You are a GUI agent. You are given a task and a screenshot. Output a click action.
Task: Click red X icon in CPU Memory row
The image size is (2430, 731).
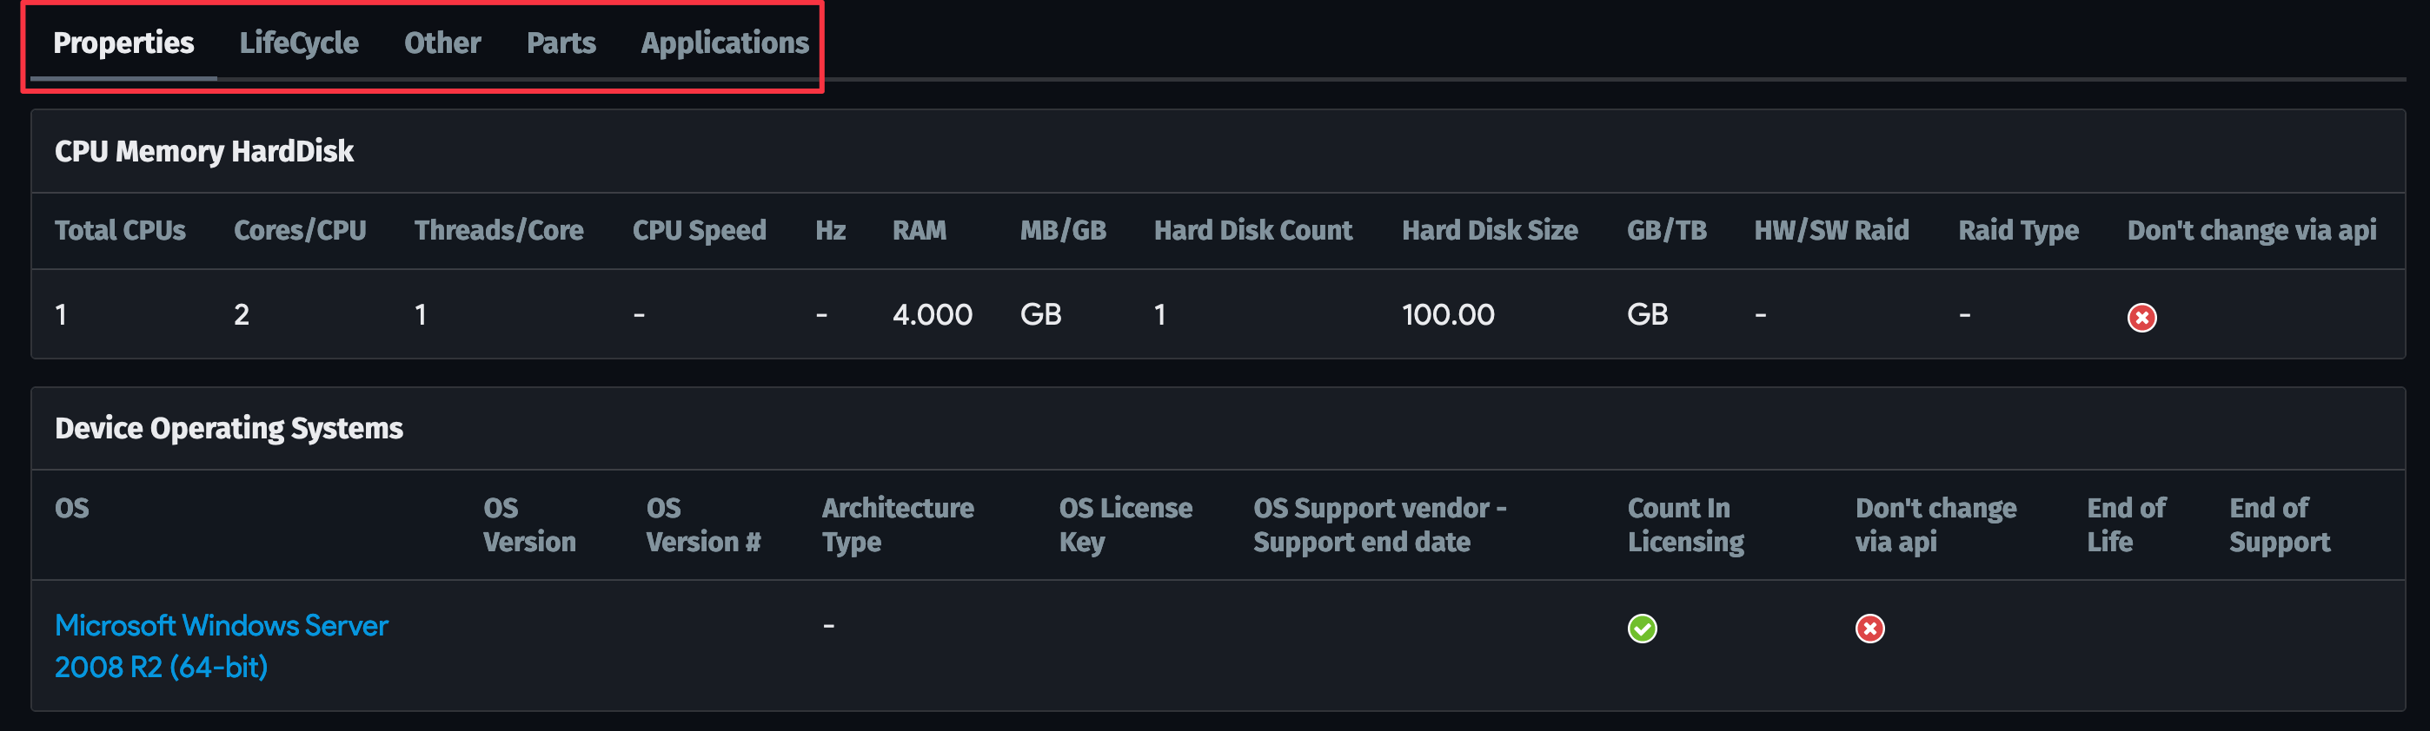(x=2141, y=318)
